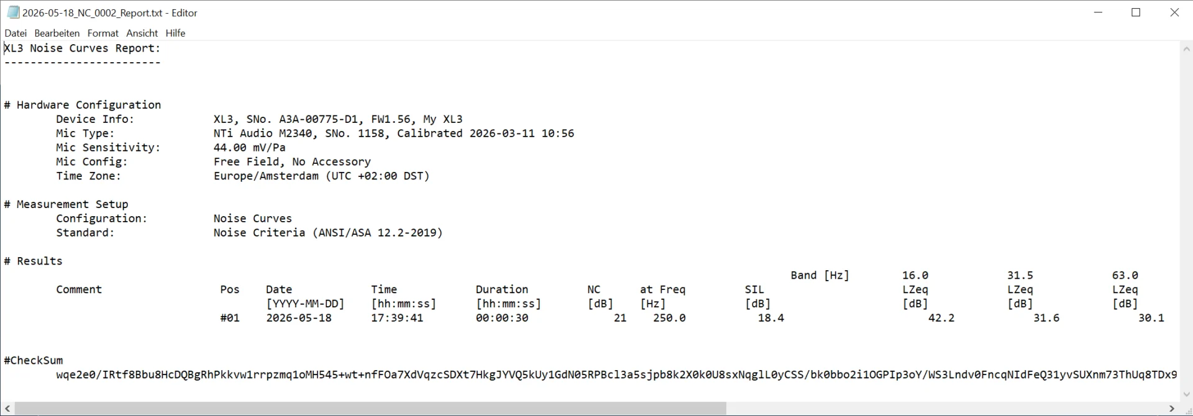This screenshot has height=416, width=1193.
Task: Place cursor in the XL3 Noise Curves Report heading
Action: (82, 48)
